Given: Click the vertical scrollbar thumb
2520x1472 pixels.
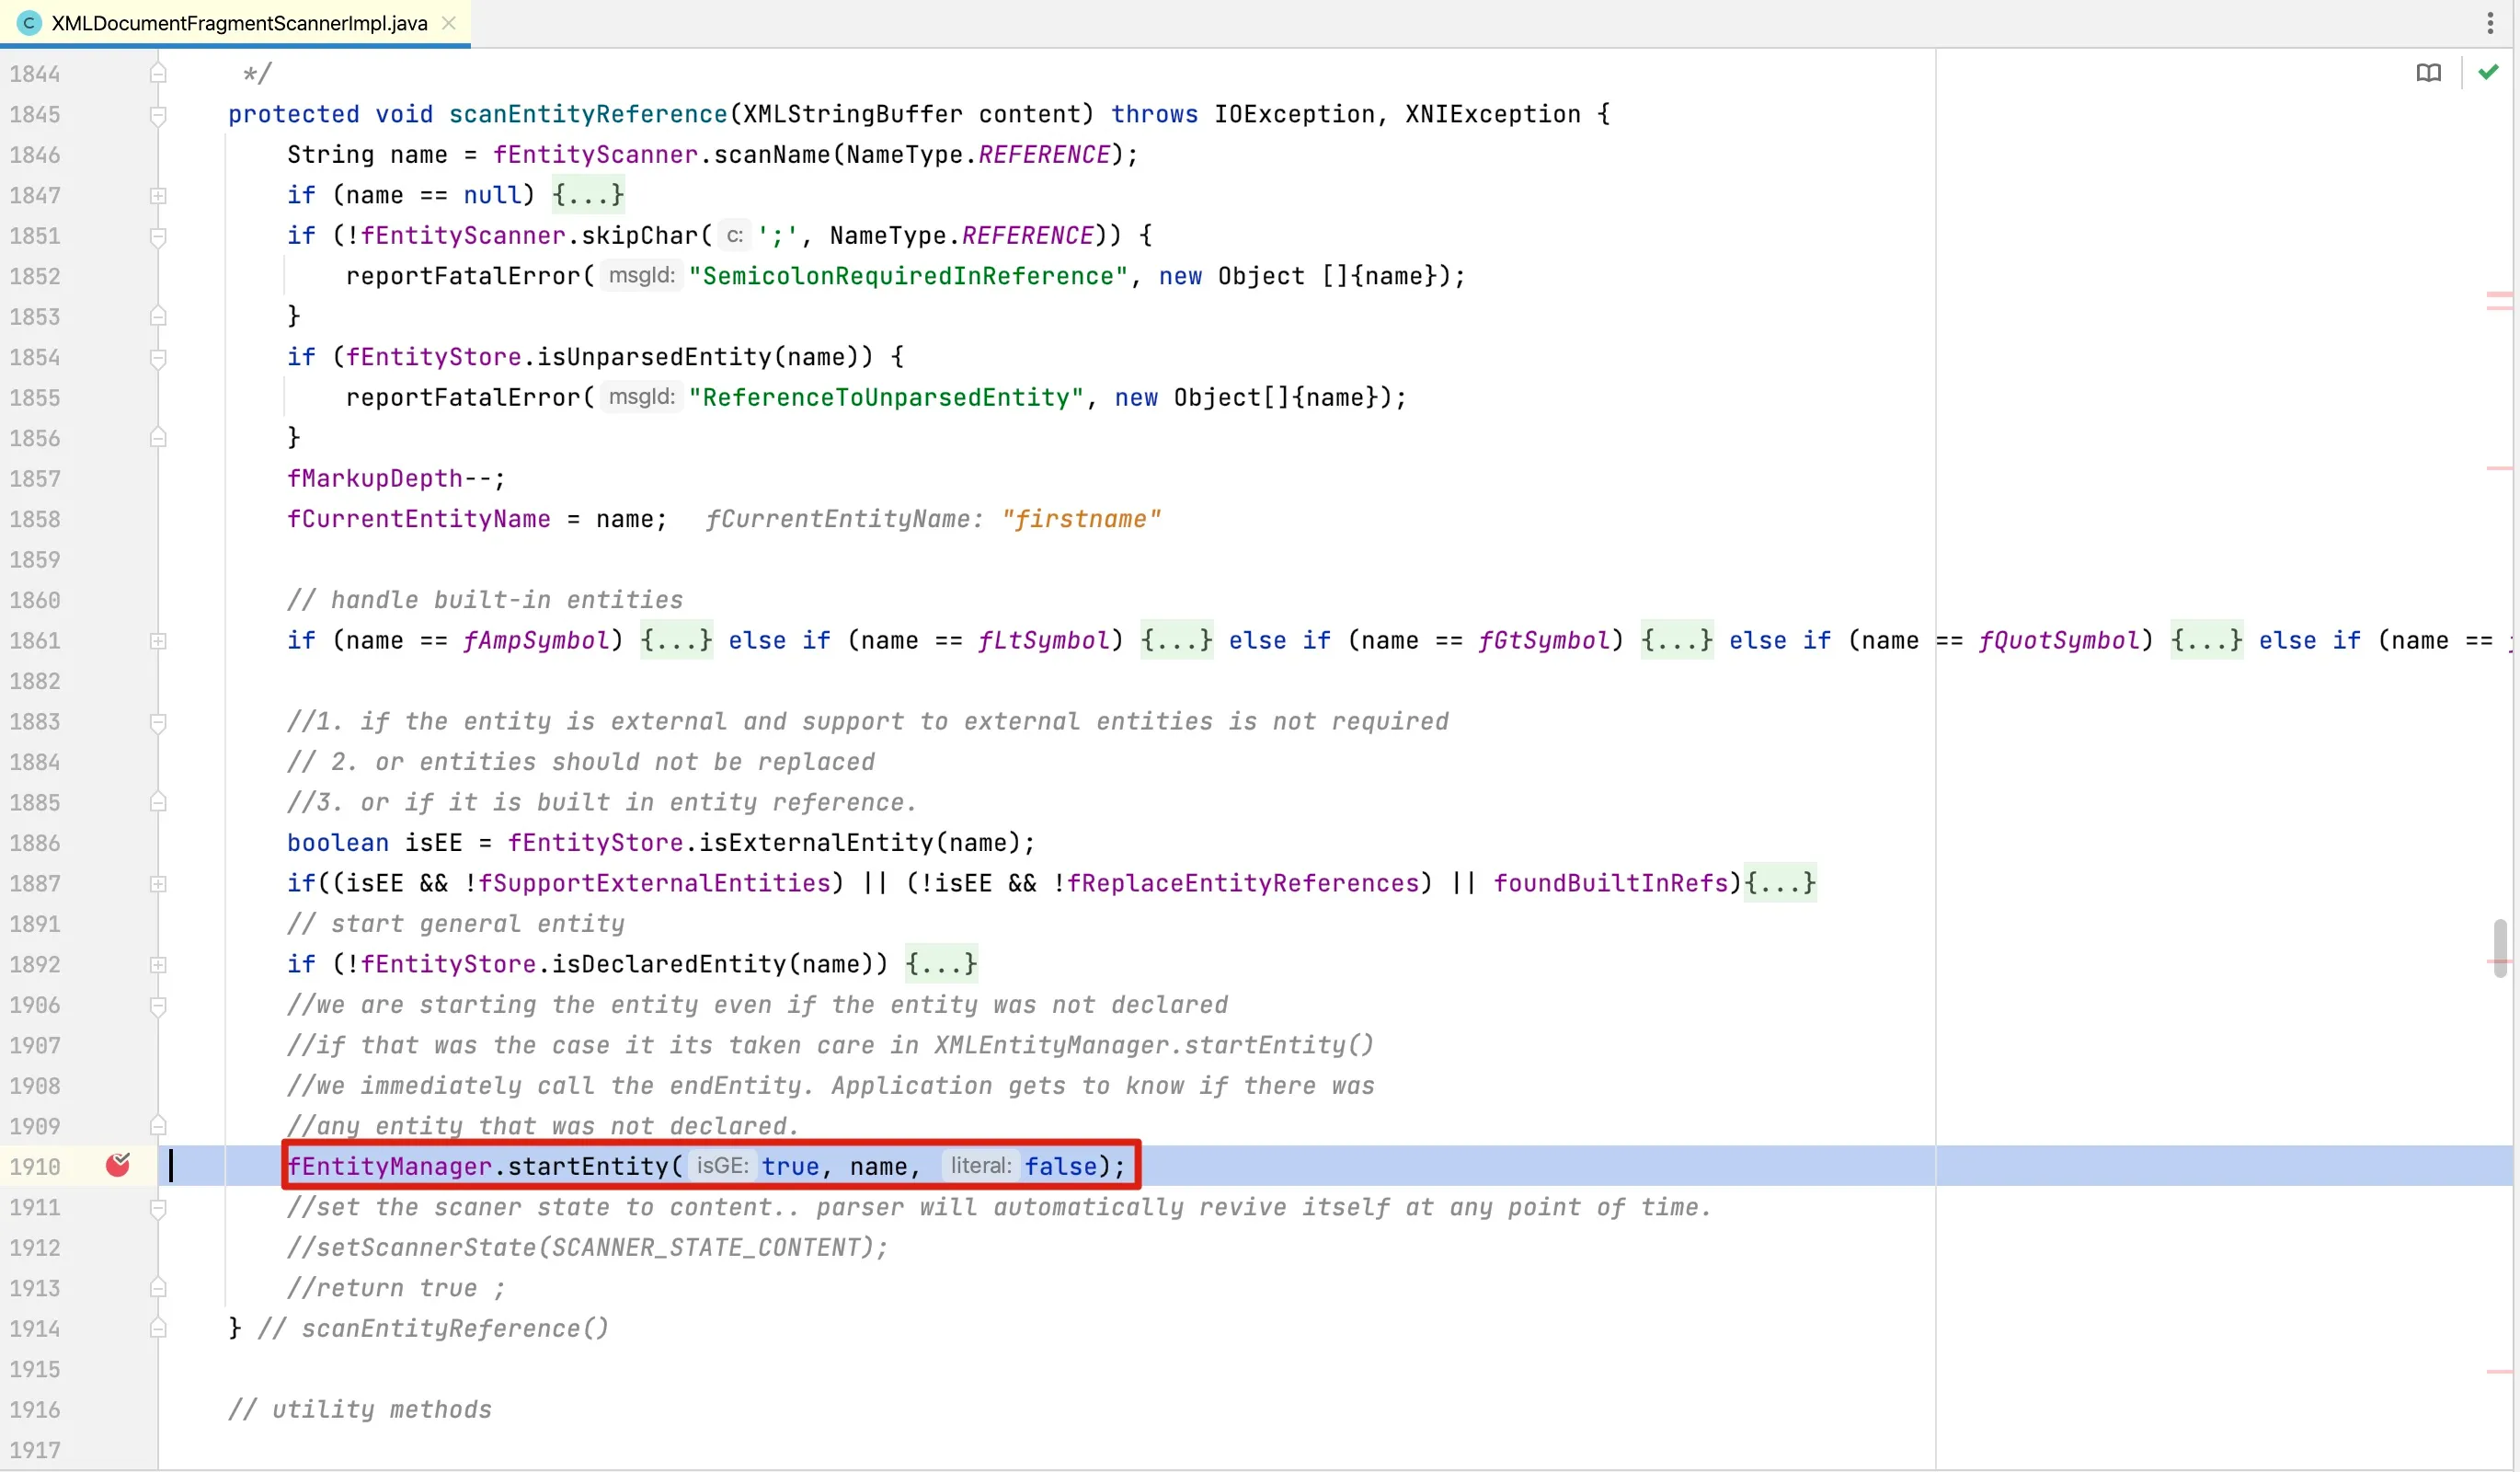Looking at the screenshot, I should [x=2500, y=948].
